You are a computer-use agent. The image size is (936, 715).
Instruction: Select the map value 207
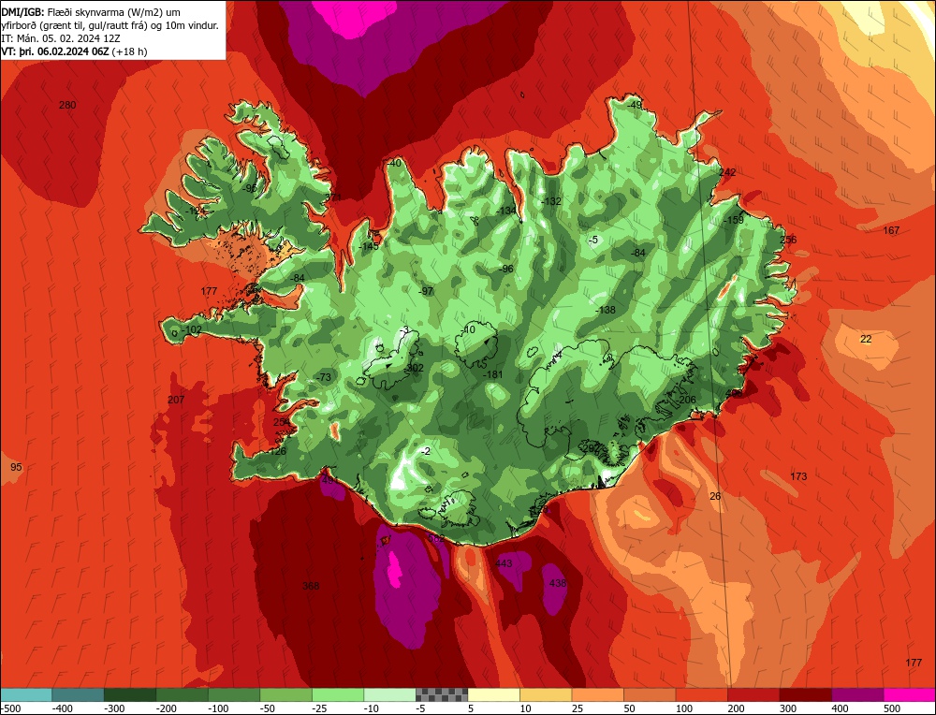176,400
